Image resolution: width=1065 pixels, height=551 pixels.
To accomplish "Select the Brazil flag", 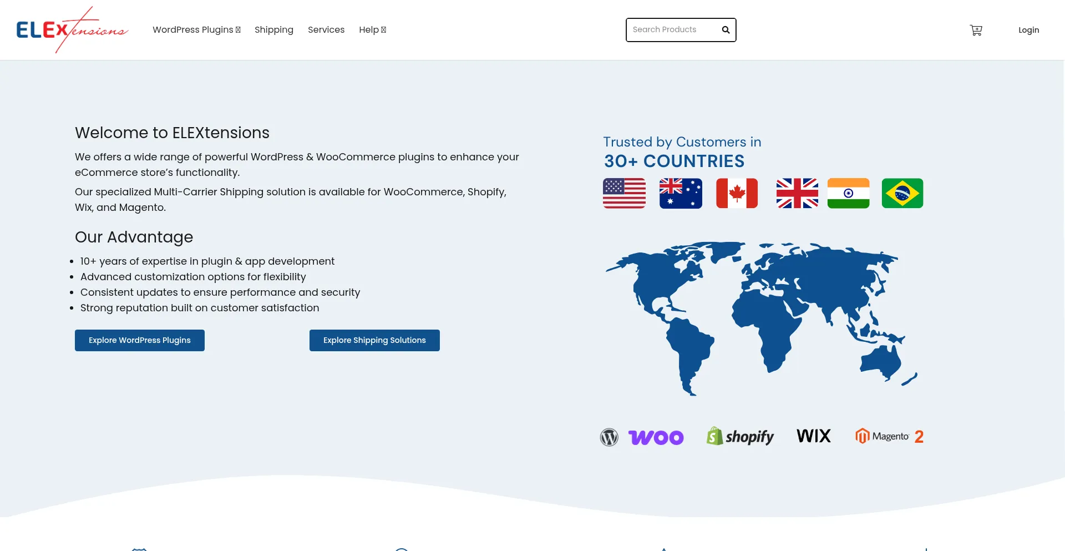I will coord(902,193).
